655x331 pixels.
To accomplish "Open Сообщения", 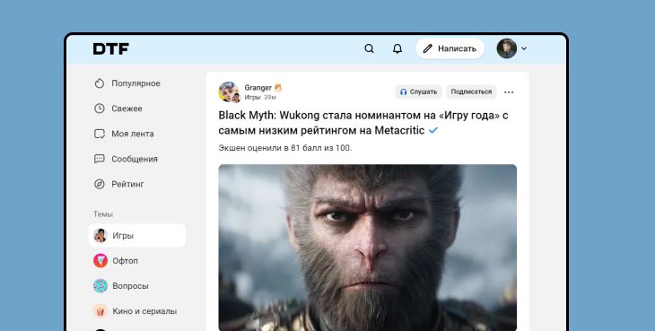I will (x=126, y=159).
